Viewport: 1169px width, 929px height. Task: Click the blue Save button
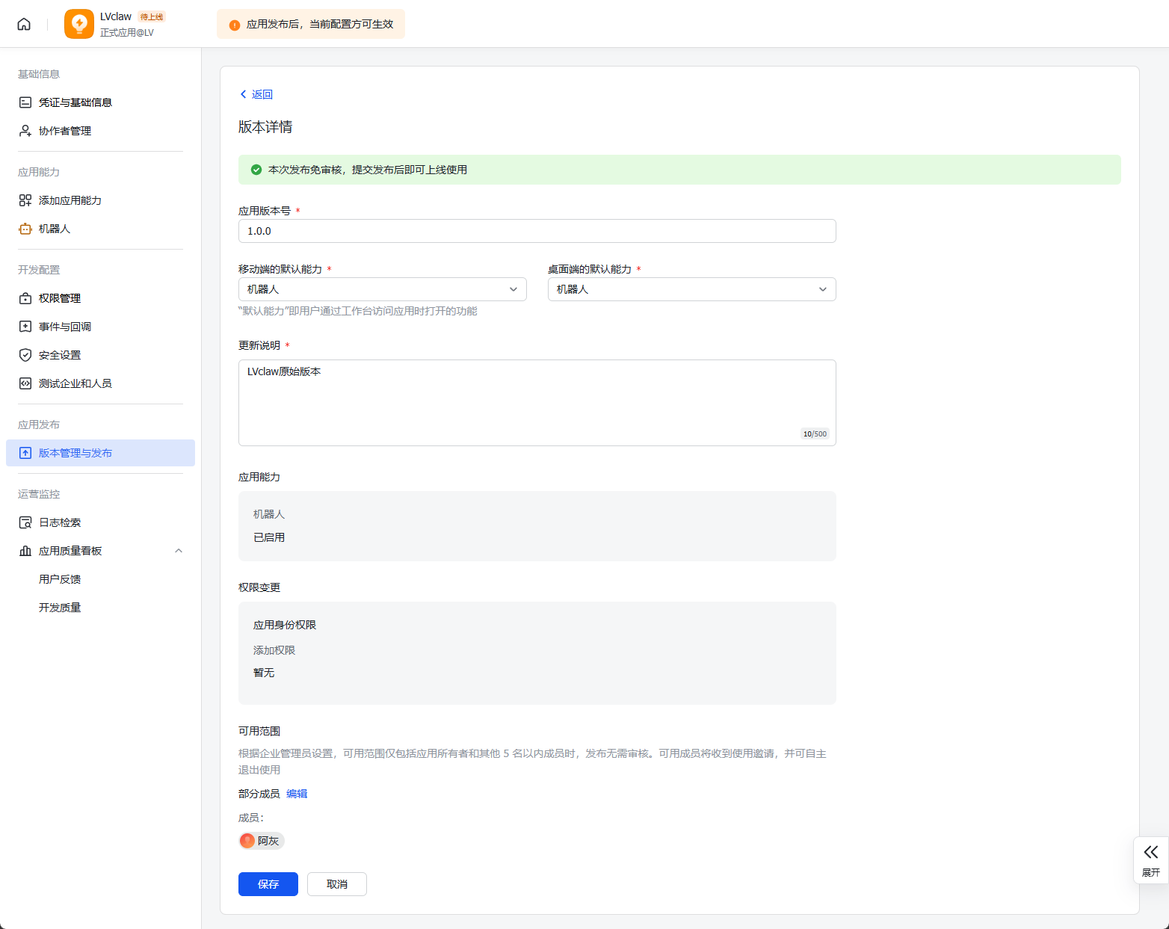(268, 884)
